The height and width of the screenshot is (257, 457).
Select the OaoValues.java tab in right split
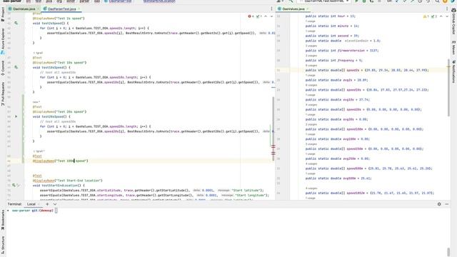[x=292, y=9]
